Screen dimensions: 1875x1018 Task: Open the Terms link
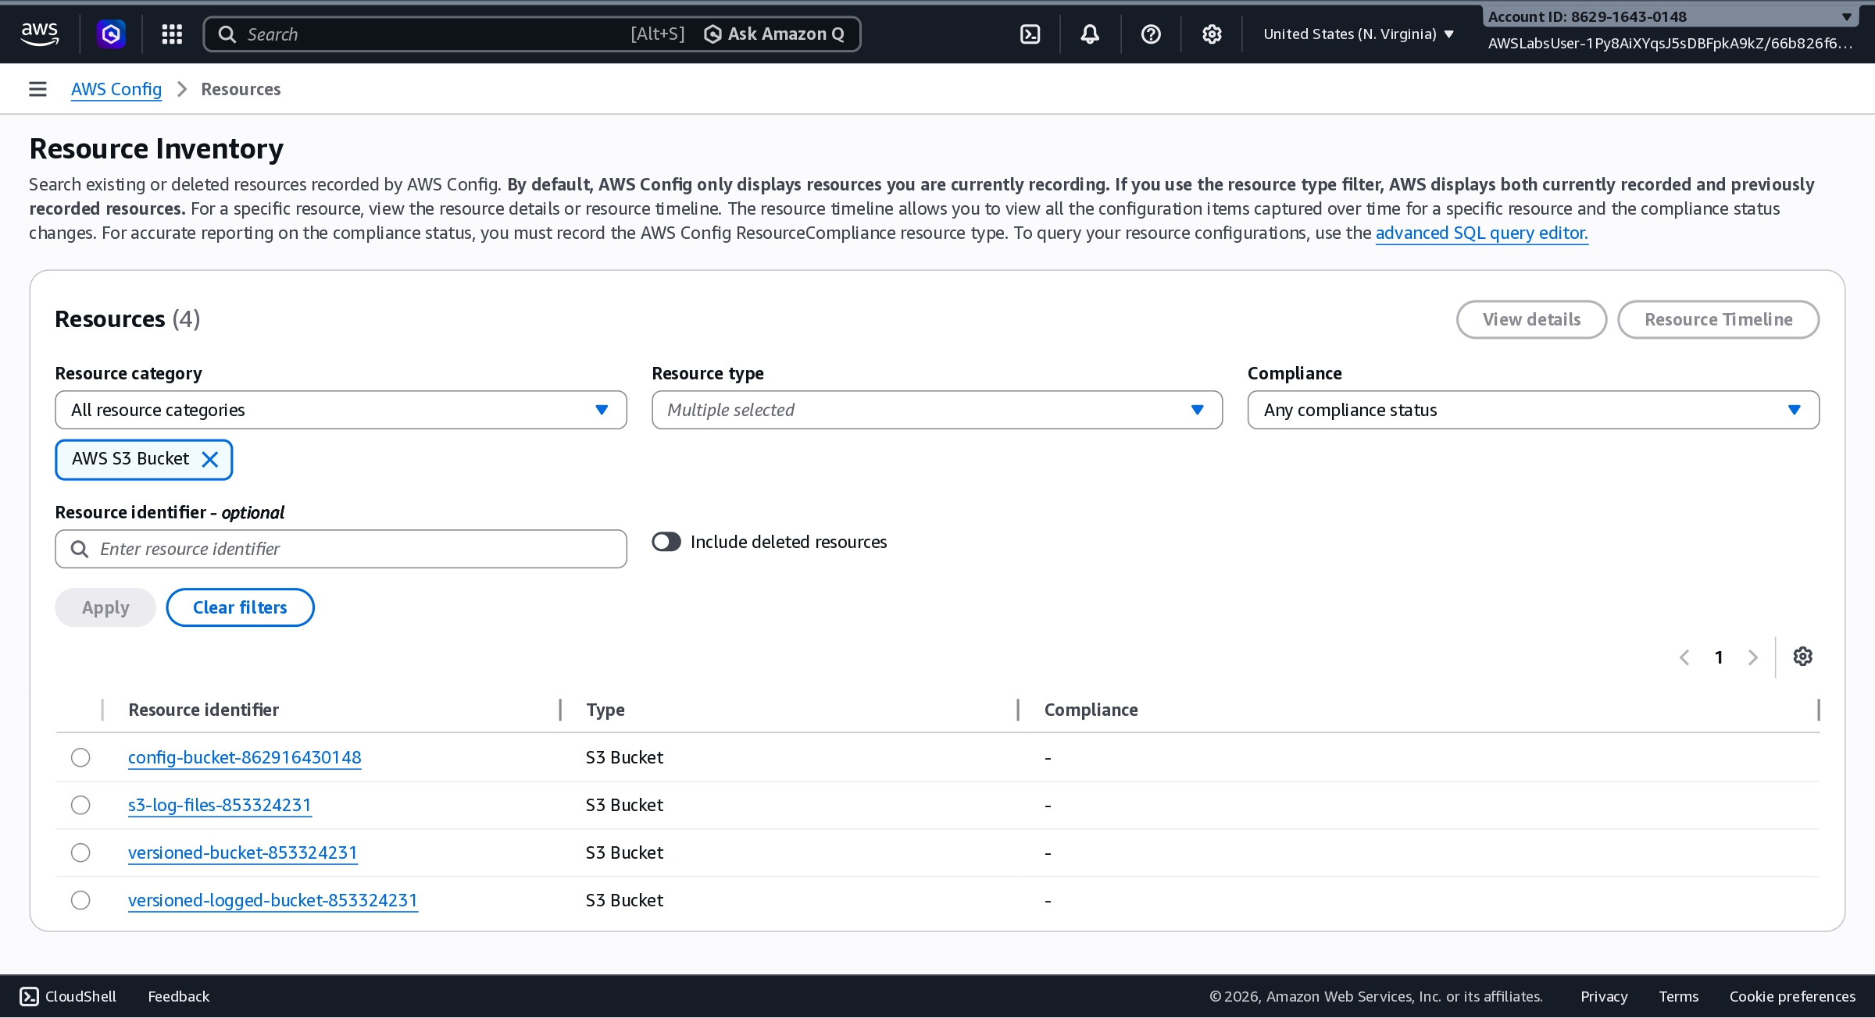[x=1679, y=996]
